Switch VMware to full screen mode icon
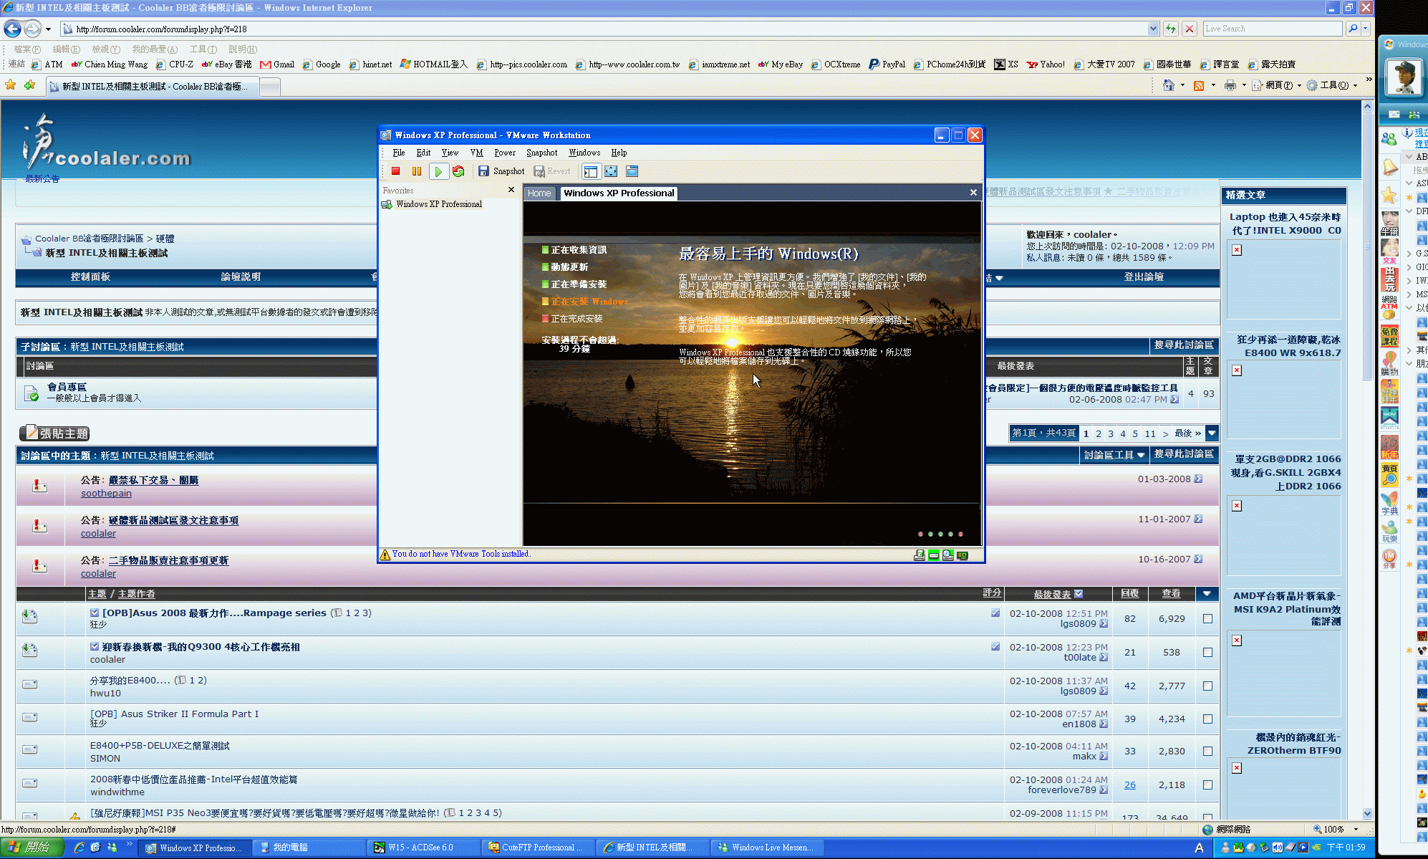The height and width of the screenshot is (859, 1428). (x=611, y=171)
